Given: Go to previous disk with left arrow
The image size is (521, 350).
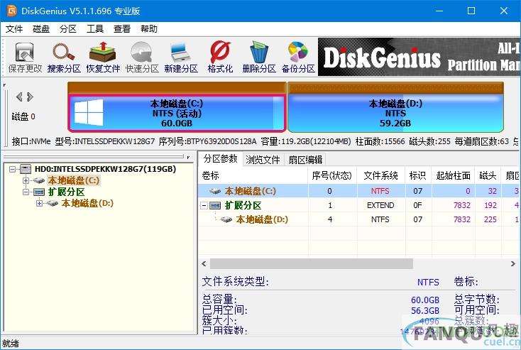Looking at the screenshot, I should [x=19, y=97].
